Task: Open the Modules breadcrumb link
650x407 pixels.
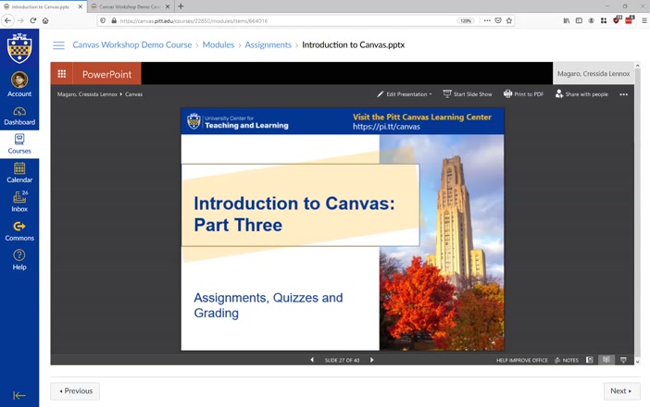Action: pos(218,44)
